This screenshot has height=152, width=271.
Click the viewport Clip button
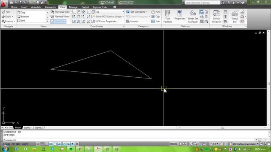point(155,16)
